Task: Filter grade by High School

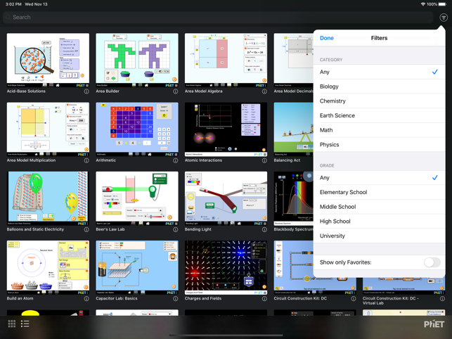Action: pyautogui.click(x=379, y=222)
